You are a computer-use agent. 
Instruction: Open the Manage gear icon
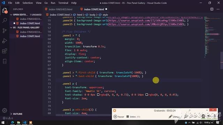pos(5,110)
